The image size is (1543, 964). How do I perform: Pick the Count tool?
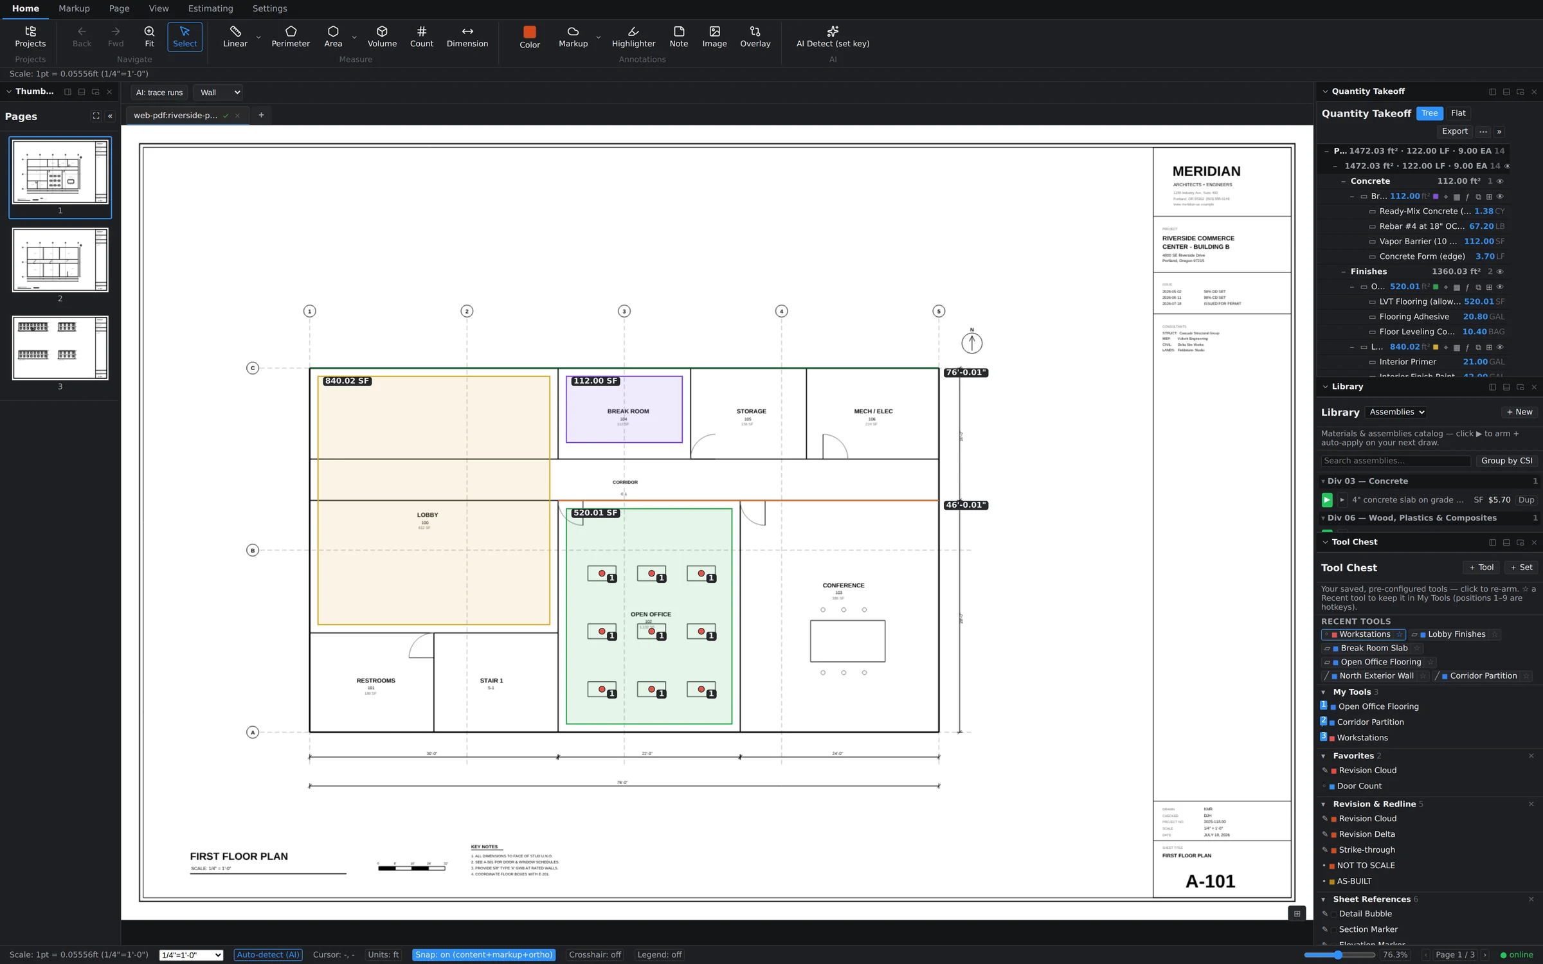click(x=422, y=37)
